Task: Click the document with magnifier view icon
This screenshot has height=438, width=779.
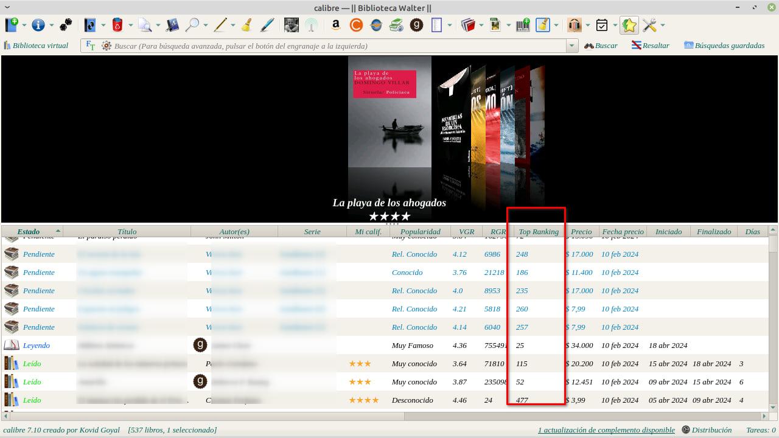Action: pos(145,25)
